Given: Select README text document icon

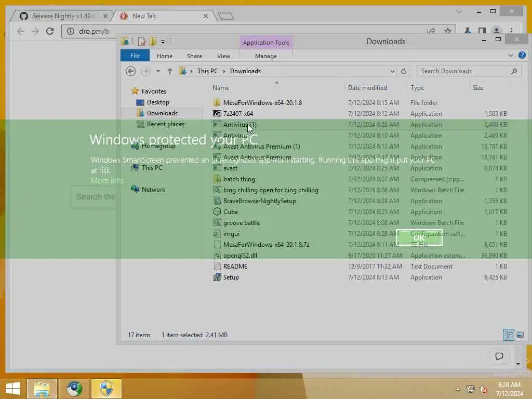Looking at the screenshot, I should point(217,267).
